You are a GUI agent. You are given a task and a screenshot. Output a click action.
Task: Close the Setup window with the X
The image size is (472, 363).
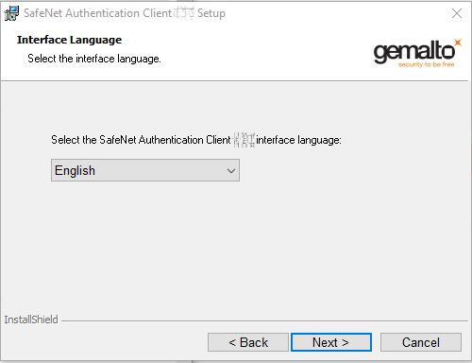point(457,13)
